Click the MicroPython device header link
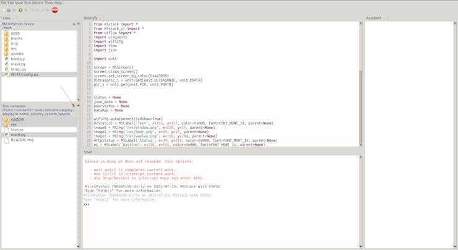This screenshot has width=458, height=250. tap(18, 24)
